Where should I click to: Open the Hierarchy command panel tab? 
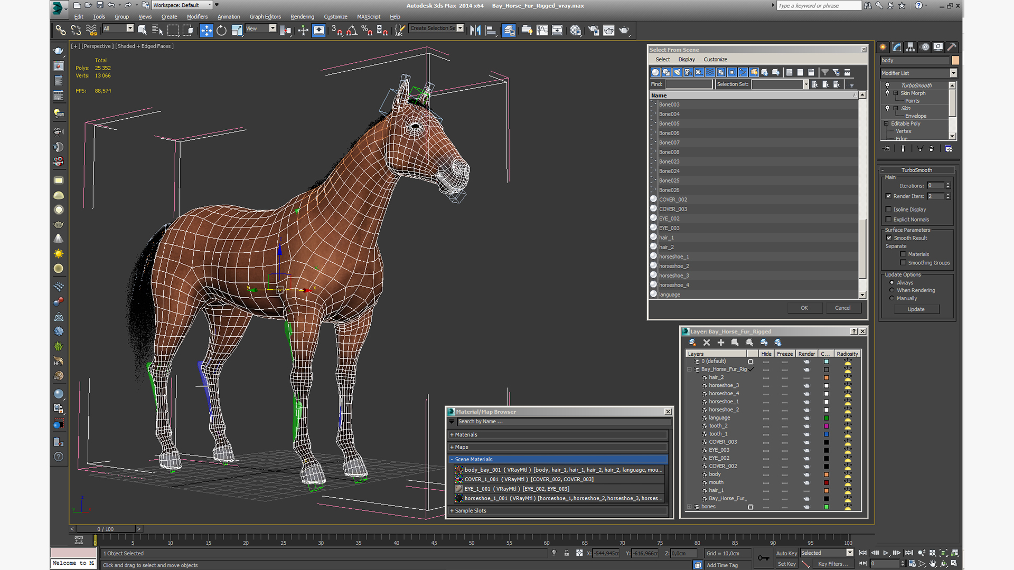[x=910, y=47]
